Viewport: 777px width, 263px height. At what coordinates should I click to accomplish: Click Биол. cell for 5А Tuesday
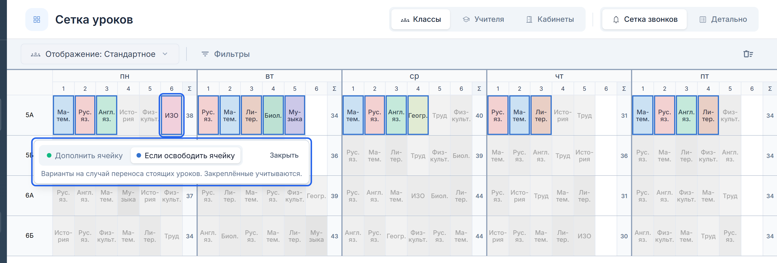pos(273,115)
